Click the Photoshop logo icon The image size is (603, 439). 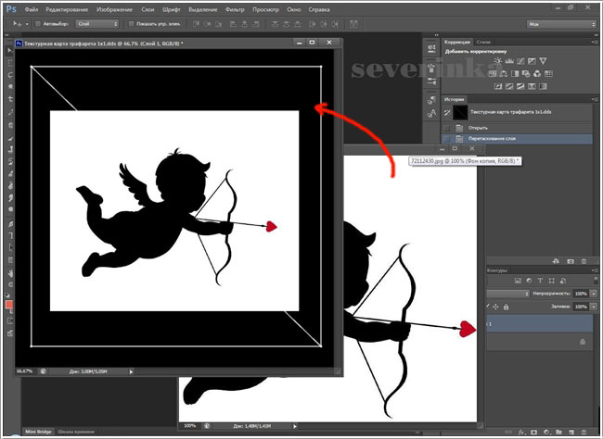[9, 8]
